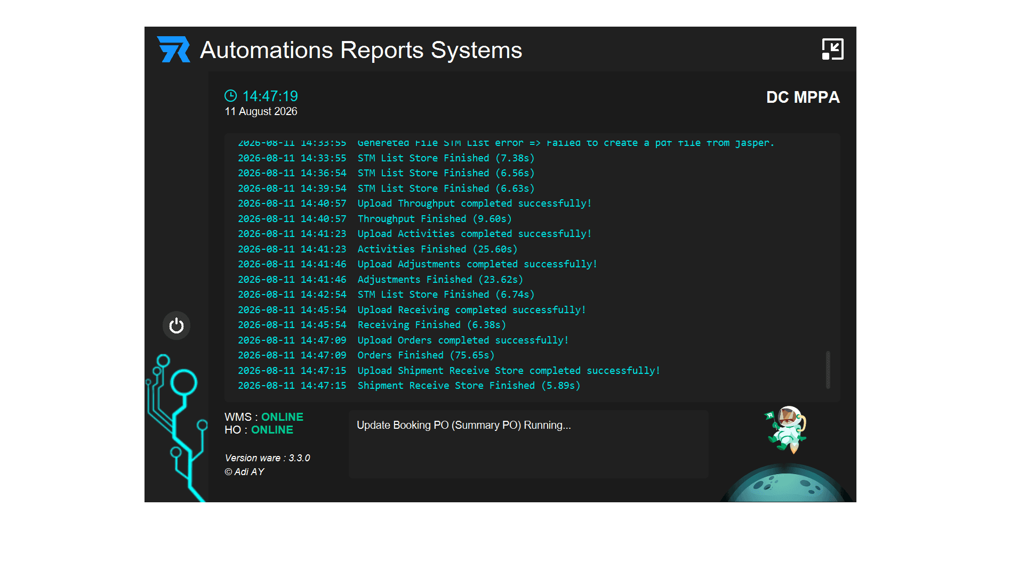Screen dimensions: 1011x571
Task: Select Upload Activities completed successfully log line
Action: click(x=415, y=234)
